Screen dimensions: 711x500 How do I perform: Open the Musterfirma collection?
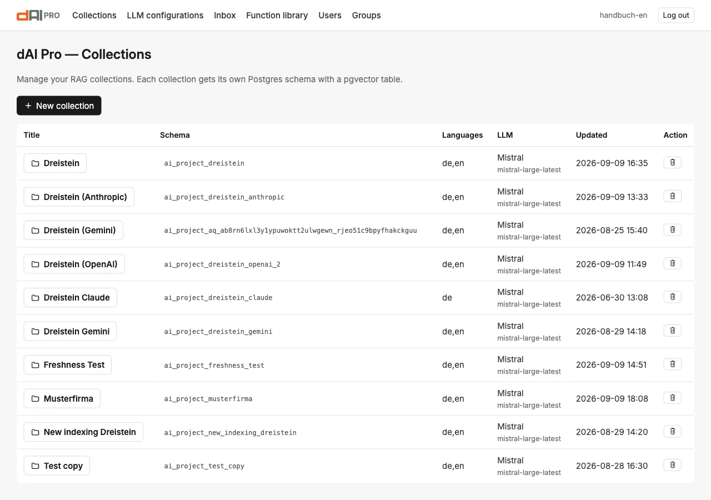[62, 398]
